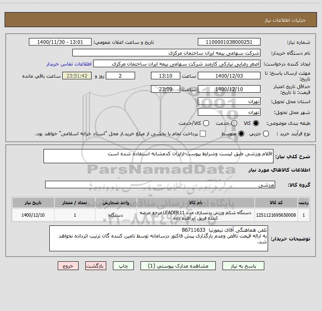Click the تعداد / مقدار column header

[x=75, y=202]
